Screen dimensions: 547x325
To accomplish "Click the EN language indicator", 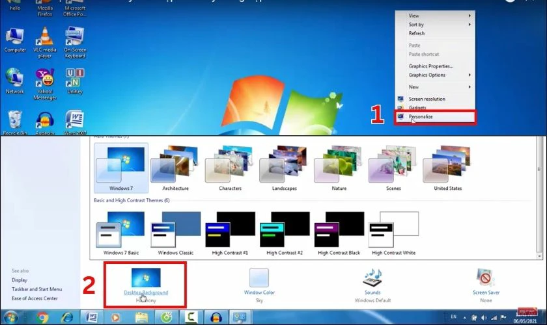I will click(x=453, y=317).
